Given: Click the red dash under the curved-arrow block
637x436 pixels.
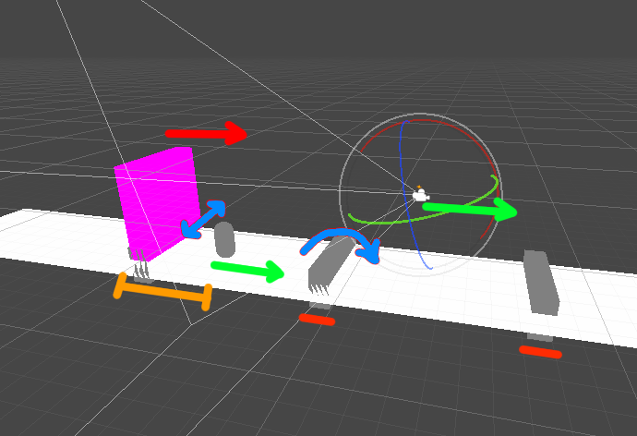Looking at the screenshot, I should (x=317, y=320).
